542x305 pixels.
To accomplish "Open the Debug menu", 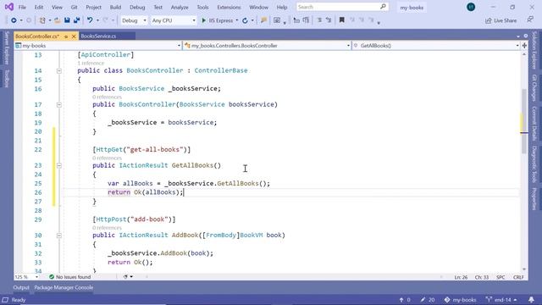I will [137, 7].
